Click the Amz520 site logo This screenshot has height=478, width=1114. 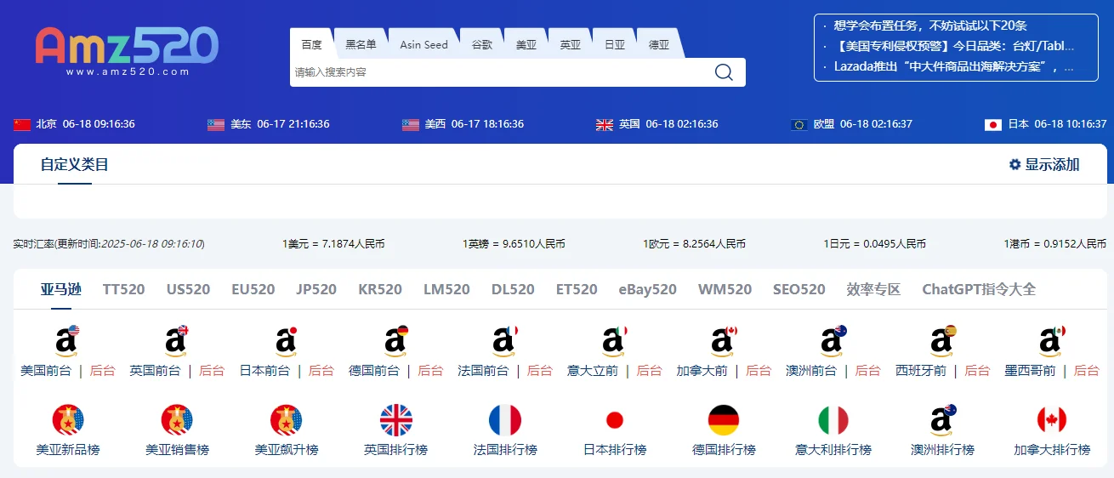127,50
